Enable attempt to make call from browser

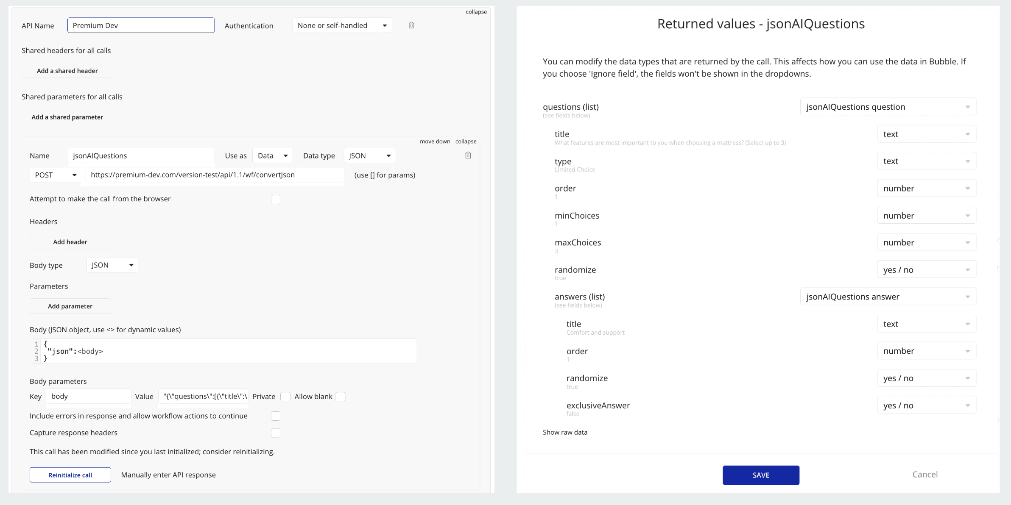pyautogui.click(x=276, y=200)
